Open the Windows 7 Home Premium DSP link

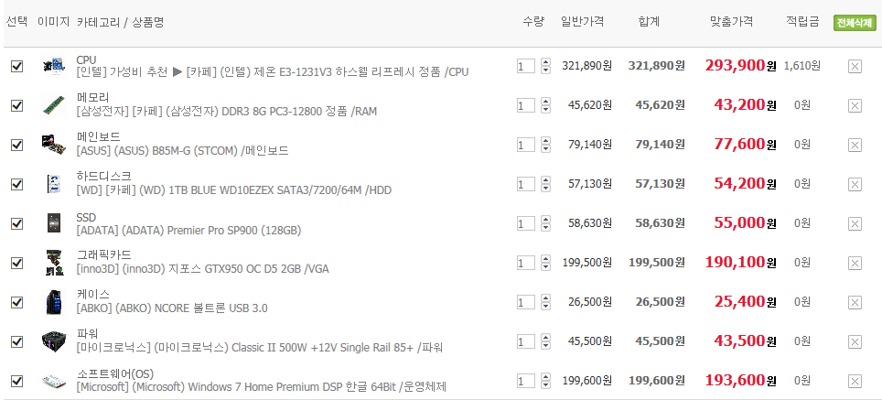(x=262, y=387)
